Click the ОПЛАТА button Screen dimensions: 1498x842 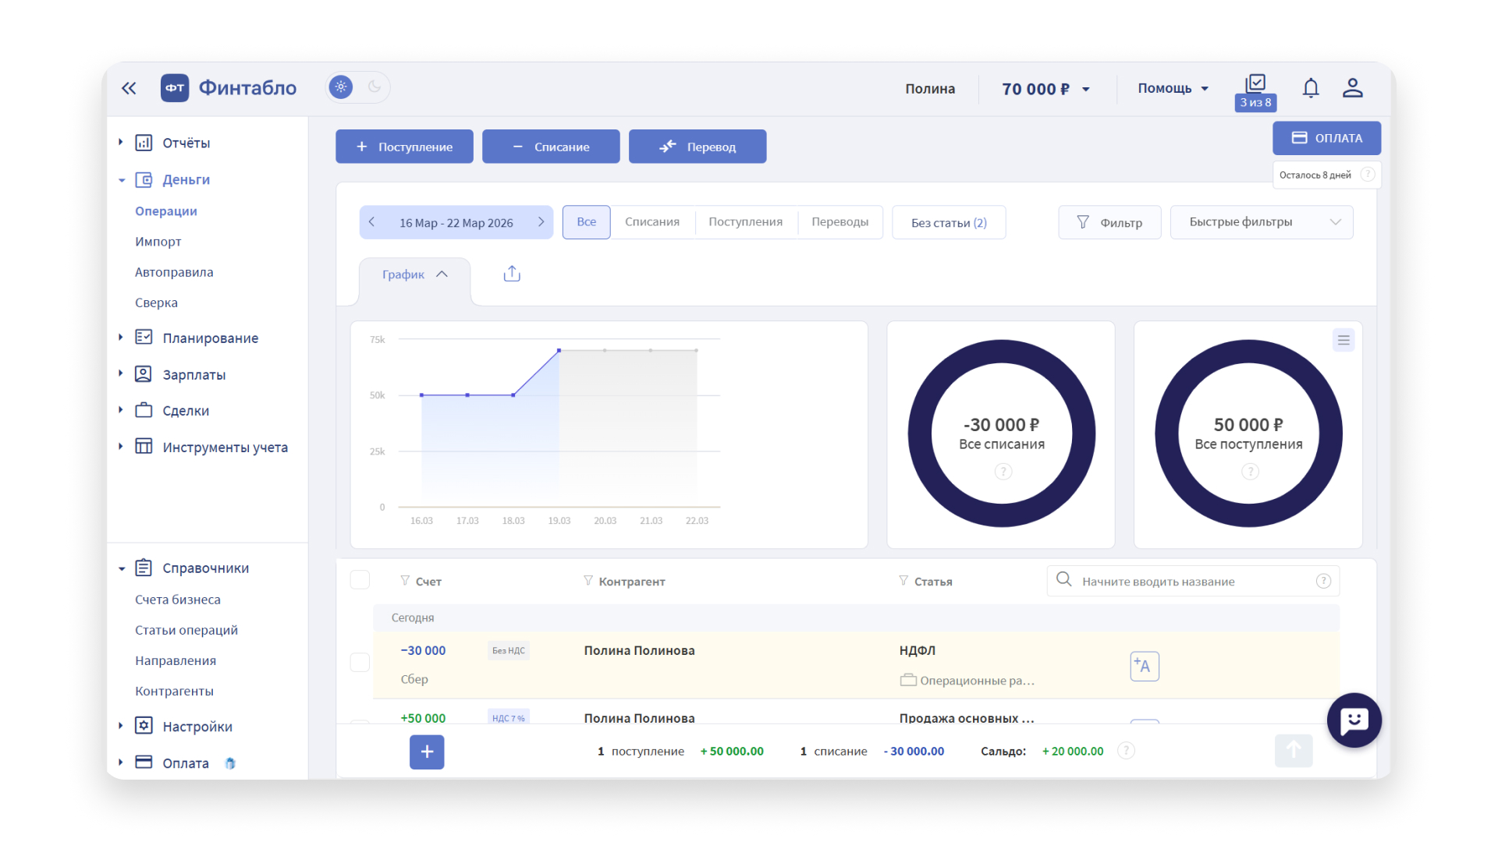pyautogui.click(x=1326, y=138)
